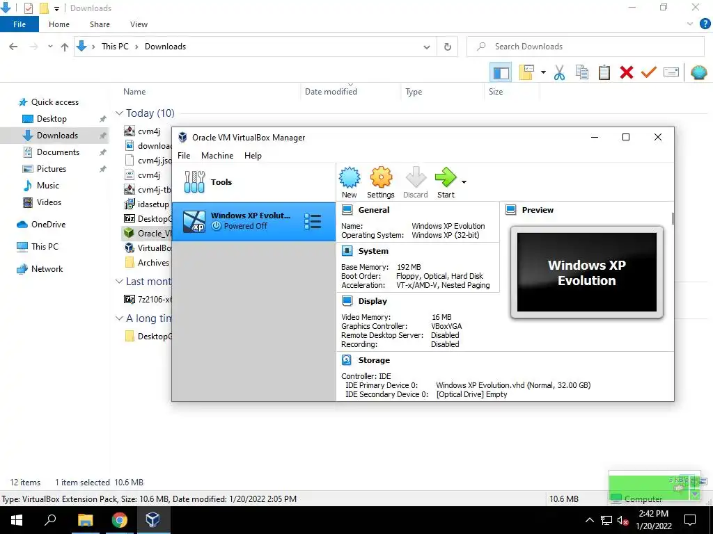Open Chrome from the taskbar

coord(119,520)
